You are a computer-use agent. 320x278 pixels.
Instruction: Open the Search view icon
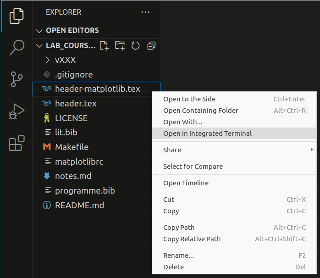click(17, 47)
